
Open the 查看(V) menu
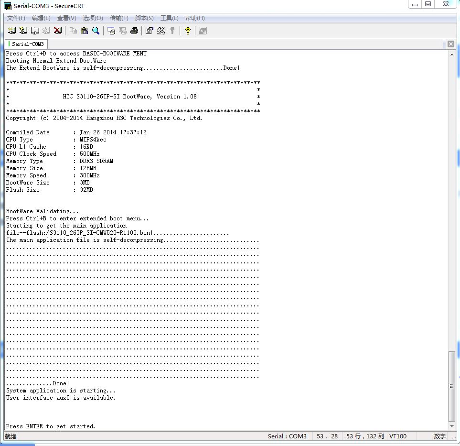[x=66, y=18]
